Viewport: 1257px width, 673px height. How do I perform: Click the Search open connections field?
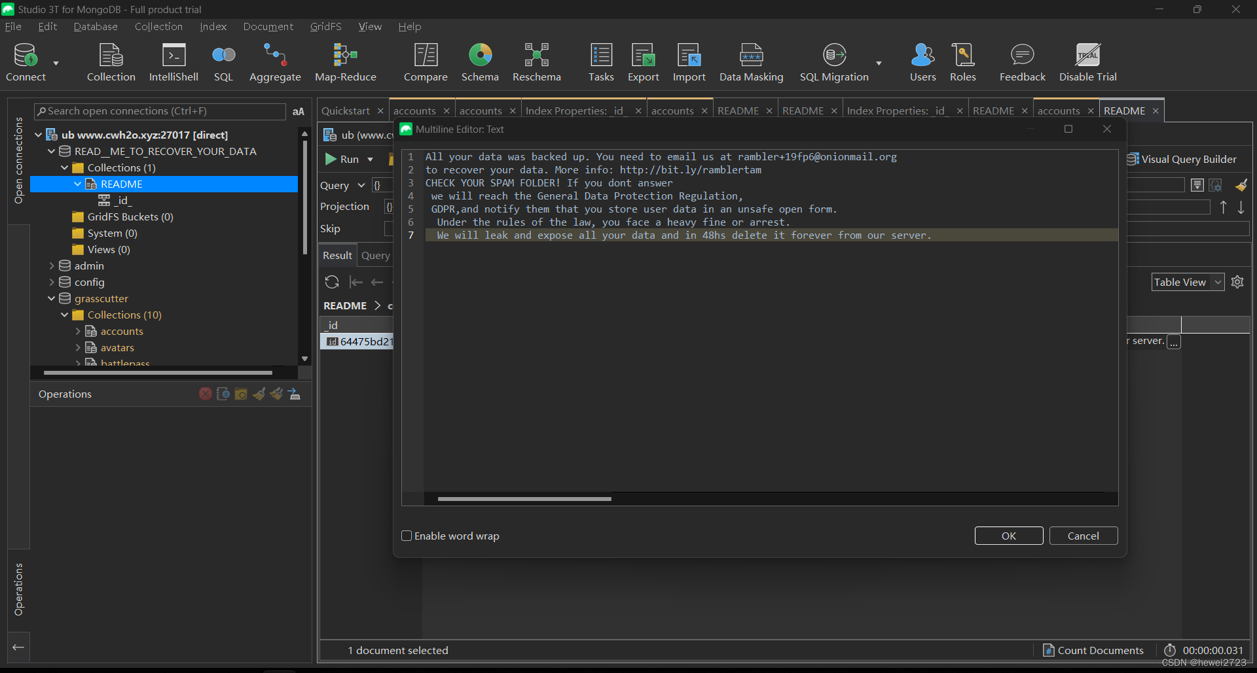point(160,111)
